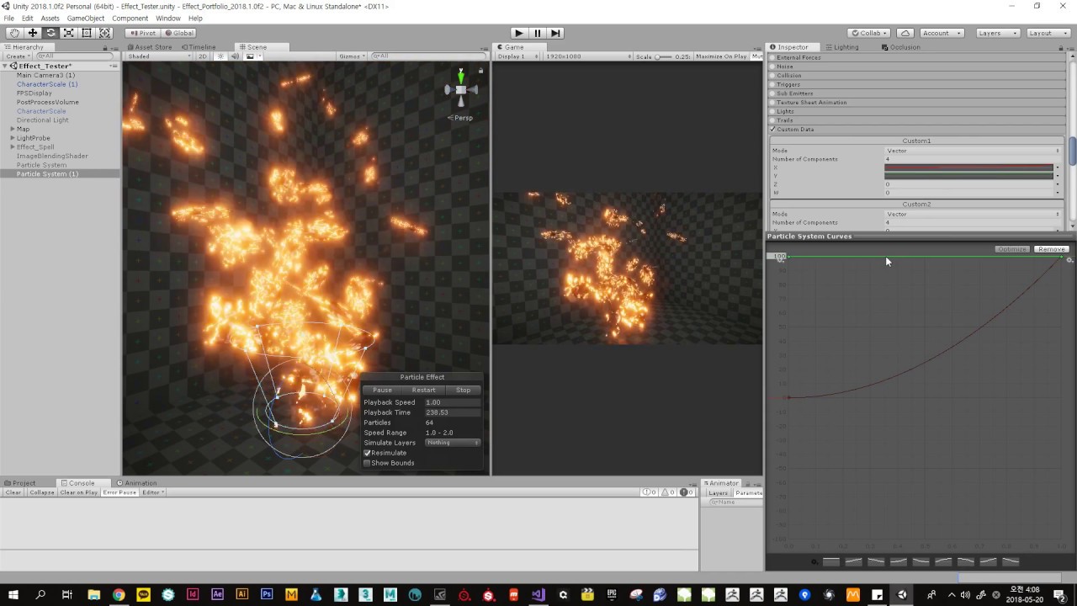Select the Move tool
The width and height of the screenshot is (1077, 606).
coord(33,33)
